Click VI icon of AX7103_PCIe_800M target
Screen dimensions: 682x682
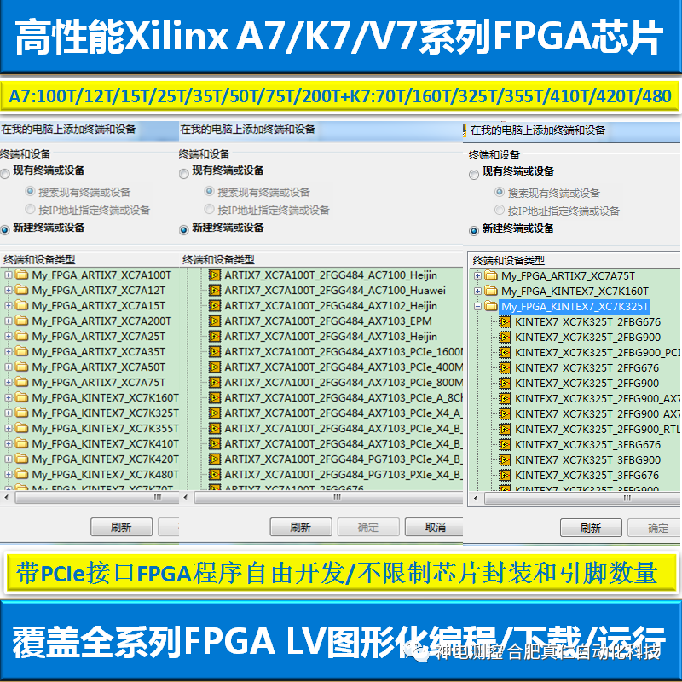[x=215, y=382]
